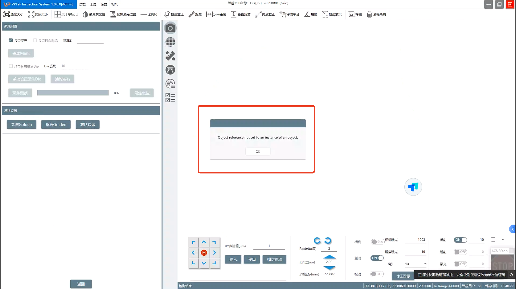
Task: Select the 角度 angle measurement tool
Action: [x=311, y=14]
